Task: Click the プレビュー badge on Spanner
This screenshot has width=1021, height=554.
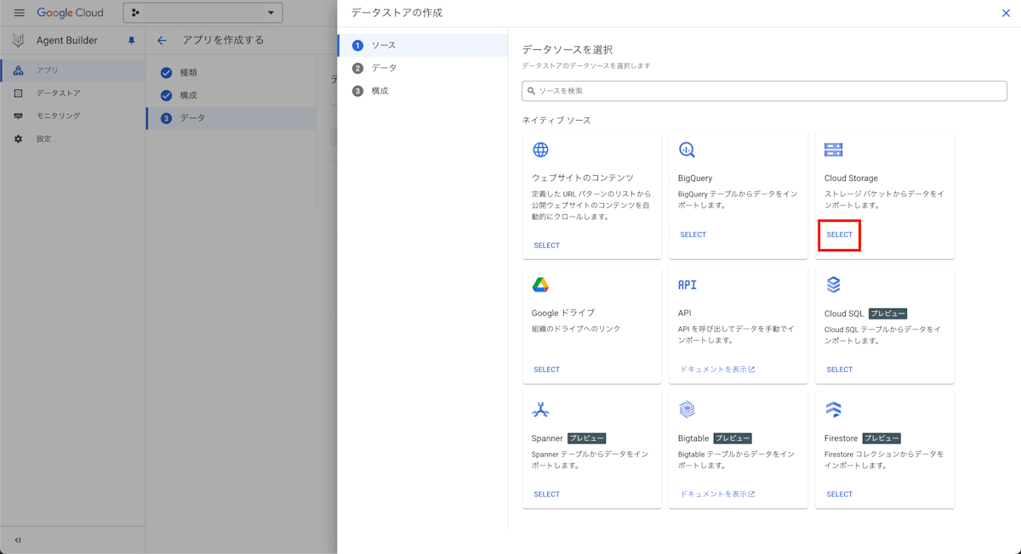Action: coord(586,438)
